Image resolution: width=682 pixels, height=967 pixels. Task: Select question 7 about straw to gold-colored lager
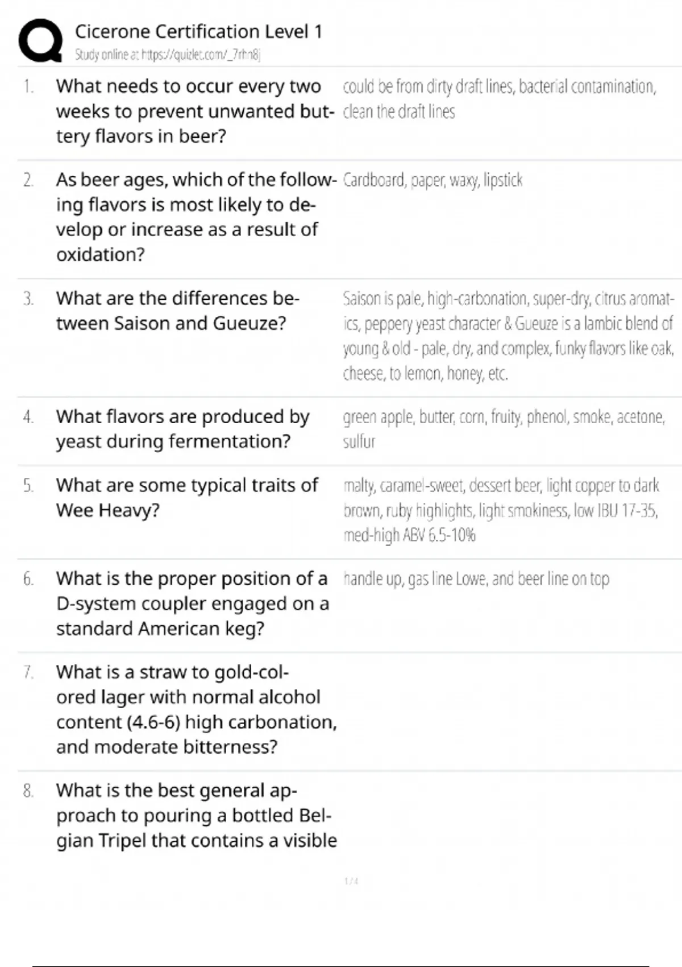196,709
